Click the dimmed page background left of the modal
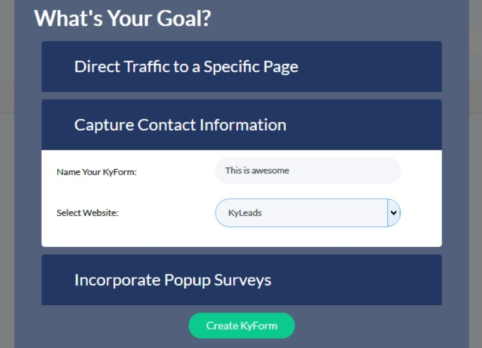Screen dimensions: 482x348 coord(7,181)
